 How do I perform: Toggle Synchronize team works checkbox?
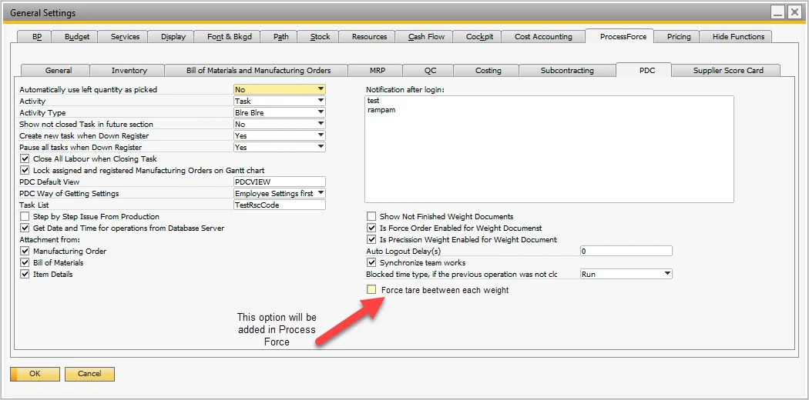(x=371, y=262)
